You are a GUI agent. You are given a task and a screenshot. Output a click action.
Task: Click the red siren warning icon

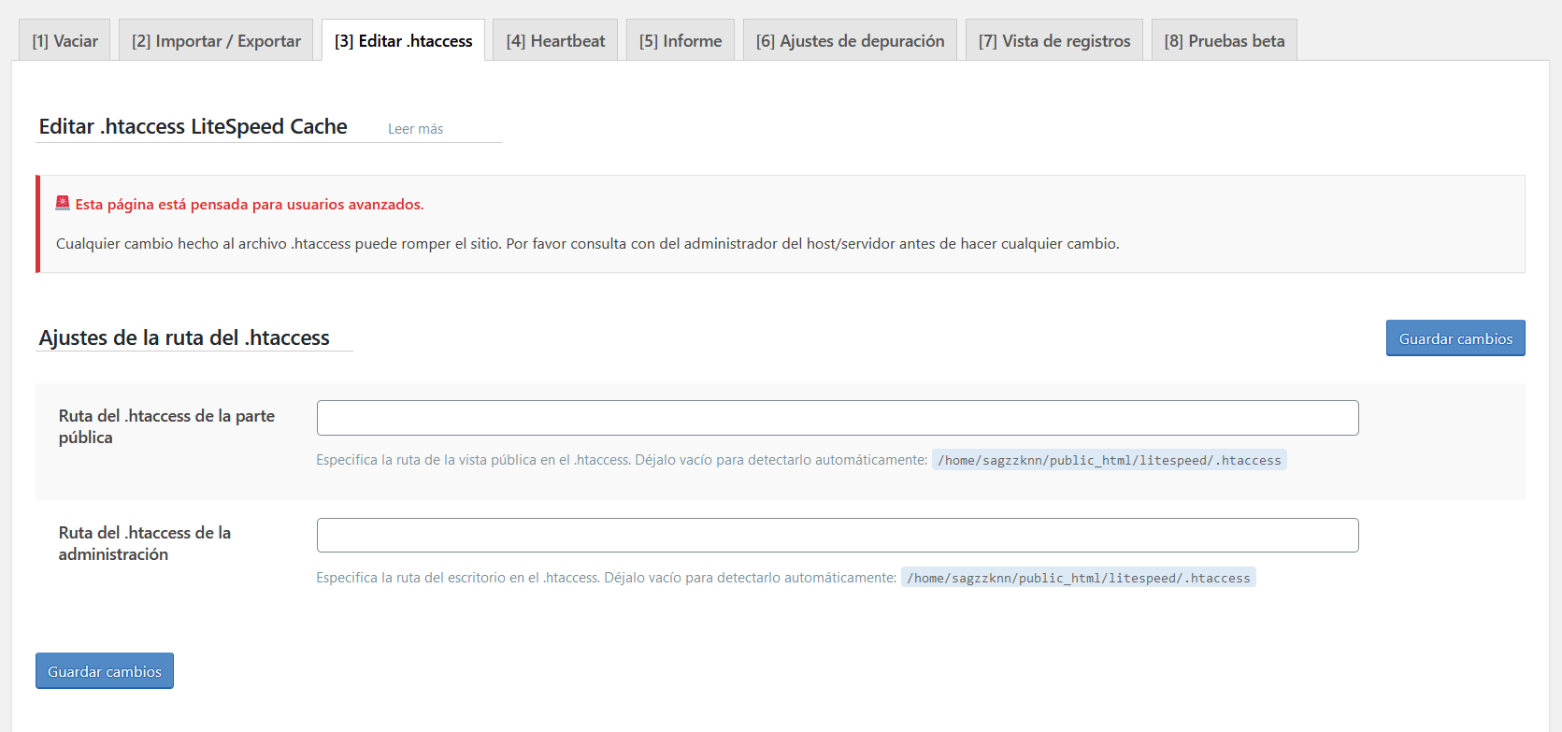click(x=63, y=203)
